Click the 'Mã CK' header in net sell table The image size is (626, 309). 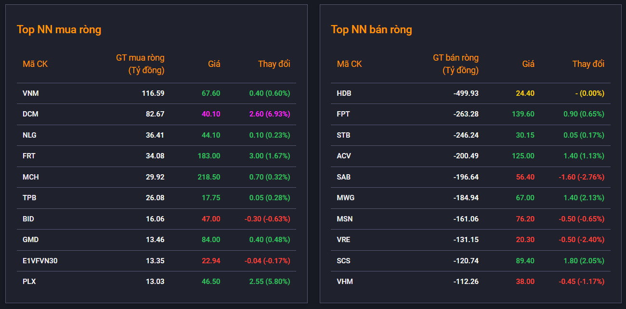coord(349,64)
